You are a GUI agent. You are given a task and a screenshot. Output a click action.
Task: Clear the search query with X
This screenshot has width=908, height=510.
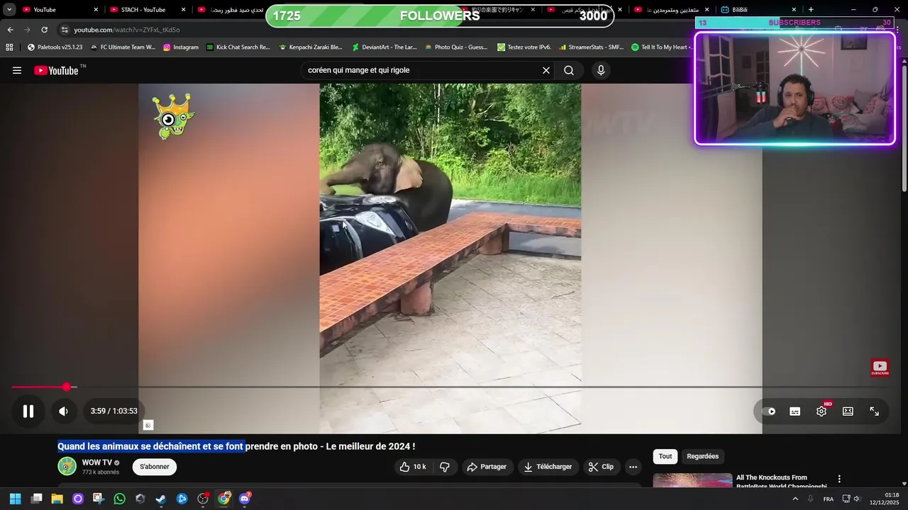(546, 70)
